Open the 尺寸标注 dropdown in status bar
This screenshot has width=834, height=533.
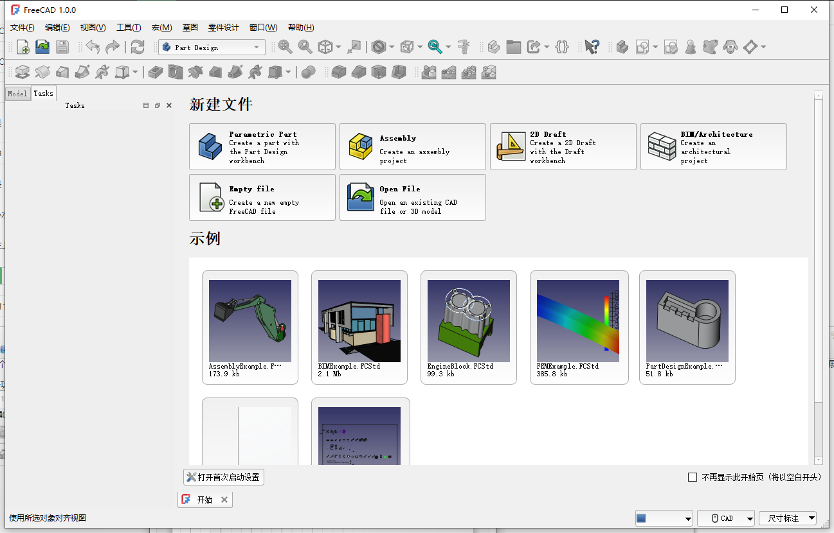click(788, 518)
